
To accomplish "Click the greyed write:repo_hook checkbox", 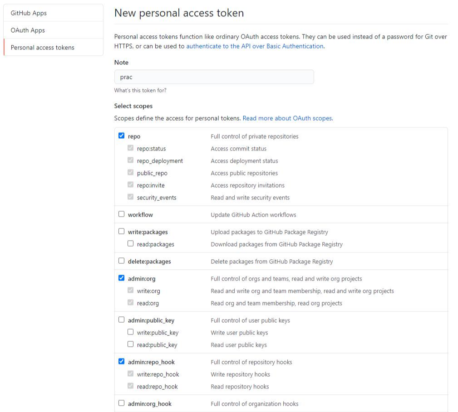I will pos(130,373).
